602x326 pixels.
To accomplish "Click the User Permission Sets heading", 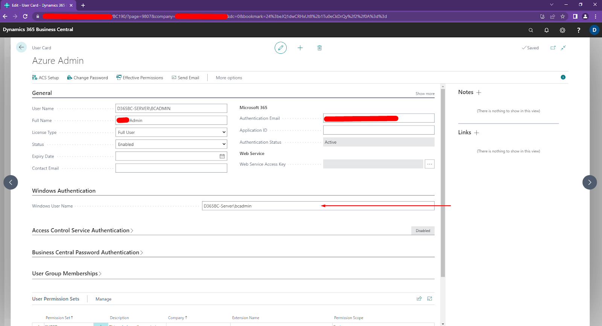I will point(56,299).
